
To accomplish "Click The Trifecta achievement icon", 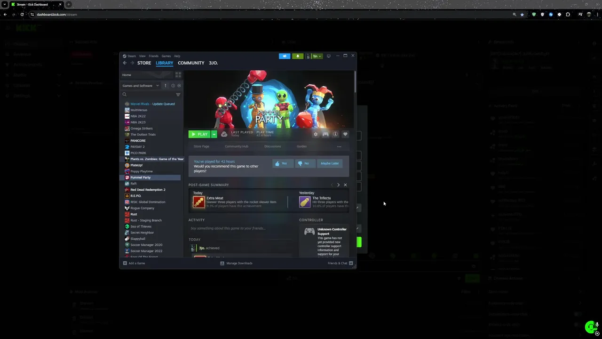I will [x=305, y=202].
